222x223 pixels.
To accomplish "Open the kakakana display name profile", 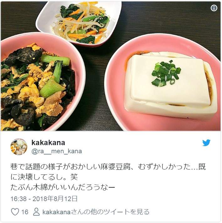I will coord(48,143).
